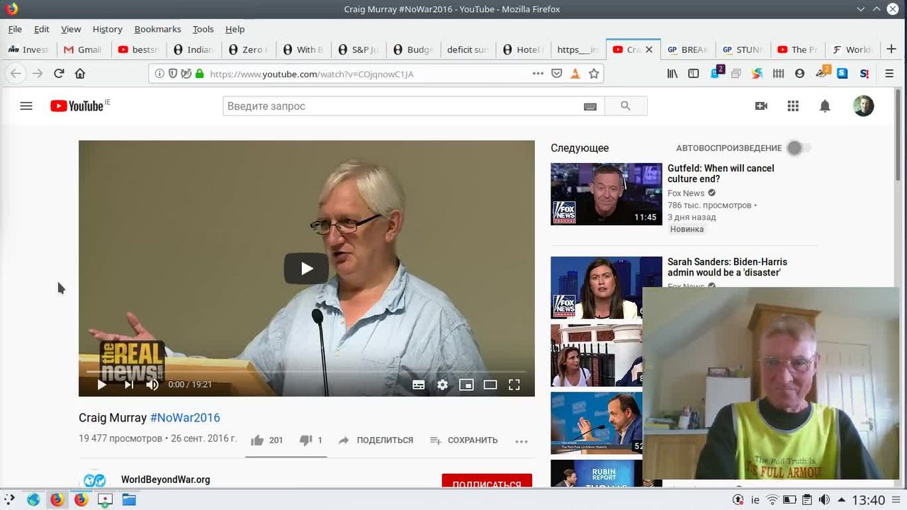Open Firefox application hamburger menu
907x510 pixels.
[x=889, y=74]
